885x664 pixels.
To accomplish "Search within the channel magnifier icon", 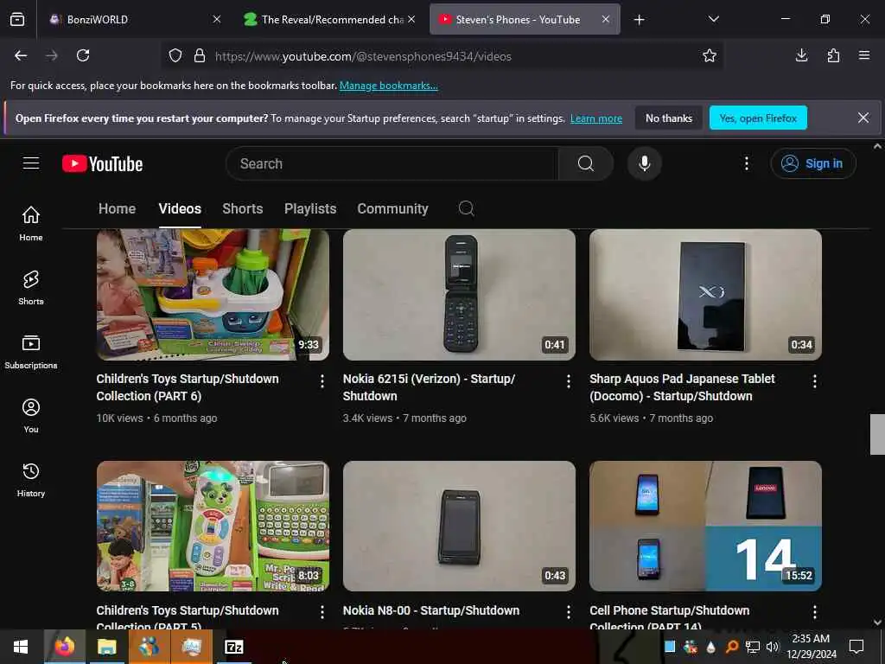I will coord(466,208).
